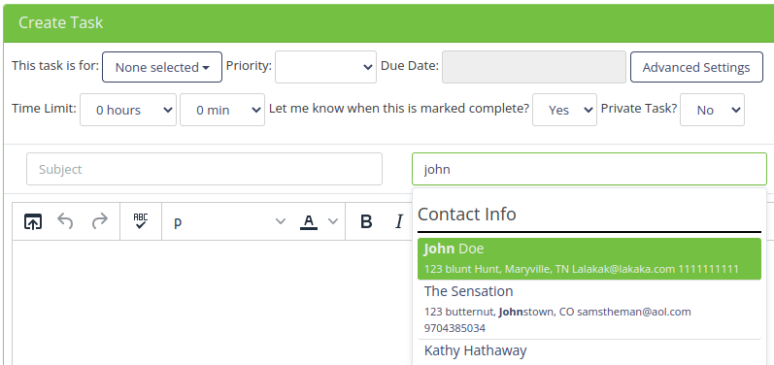Viewport: 774px width, 365px height.
Task: Open the hours Time Limit dropdown
Action: (128, 110)
